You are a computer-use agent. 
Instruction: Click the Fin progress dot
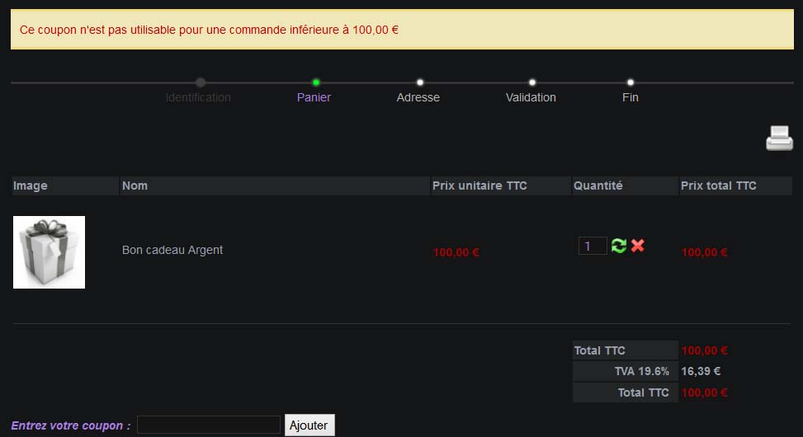(631, 82)
